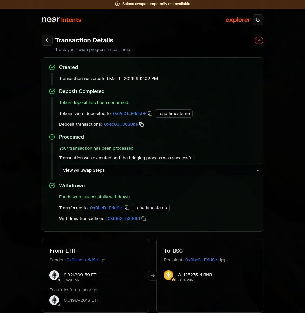The image size is (305, 313).
Task: Copy the sender address 0x9bed...e4d8e1
Action: (103, 260)
